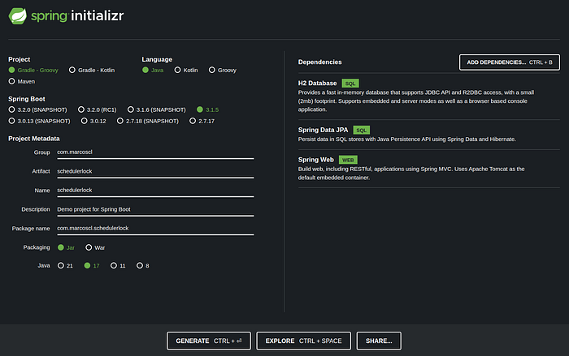
Task: Click the Group input field
Action: pos(155,152)
